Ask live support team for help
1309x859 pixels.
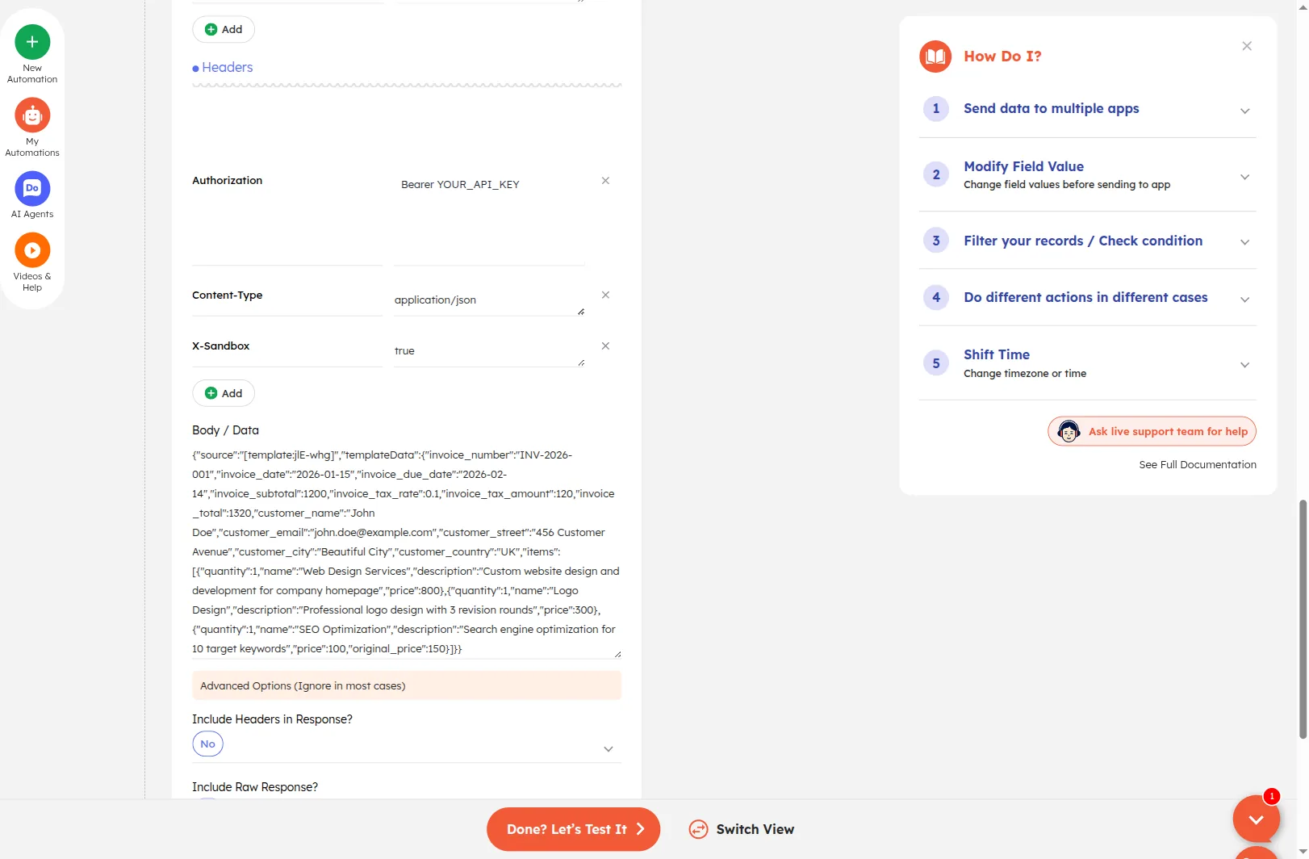1152,431
